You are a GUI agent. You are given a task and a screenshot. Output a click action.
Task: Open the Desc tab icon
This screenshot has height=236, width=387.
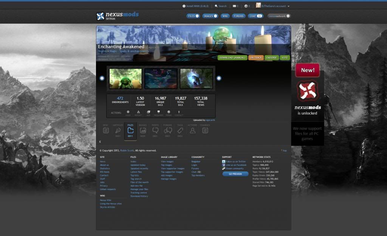tap(106, 130)
